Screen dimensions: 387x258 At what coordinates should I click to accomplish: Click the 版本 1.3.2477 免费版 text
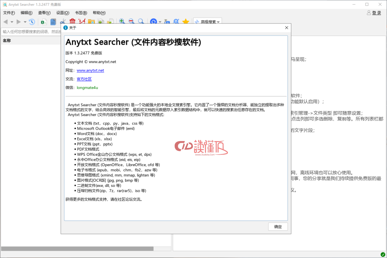(84, 53)
